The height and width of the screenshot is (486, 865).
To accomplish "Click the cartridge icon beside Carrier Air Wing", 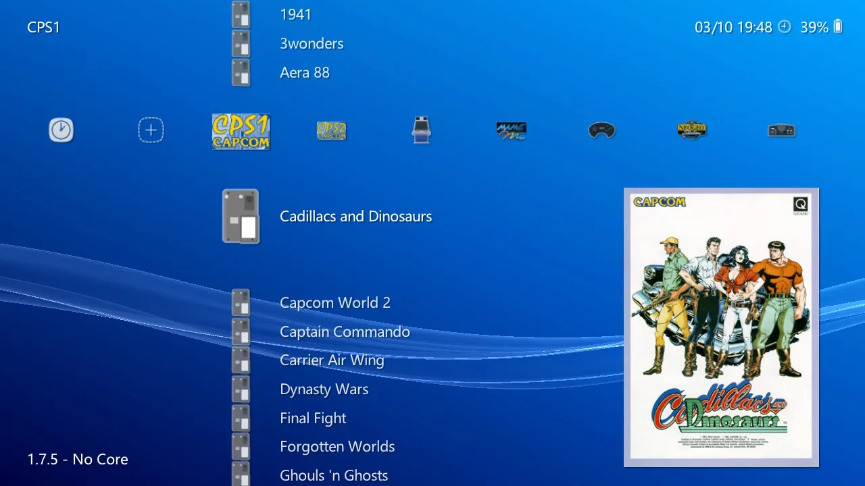I will pyautogui.click(x=241, y=360).
